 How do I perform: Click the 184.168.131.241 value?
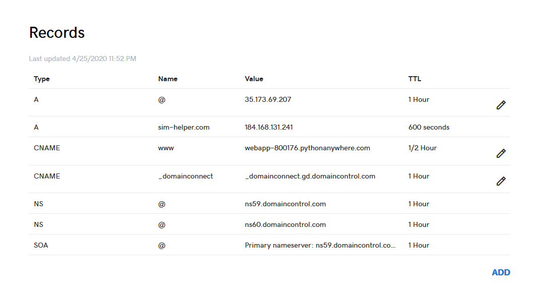coord(269,127)
